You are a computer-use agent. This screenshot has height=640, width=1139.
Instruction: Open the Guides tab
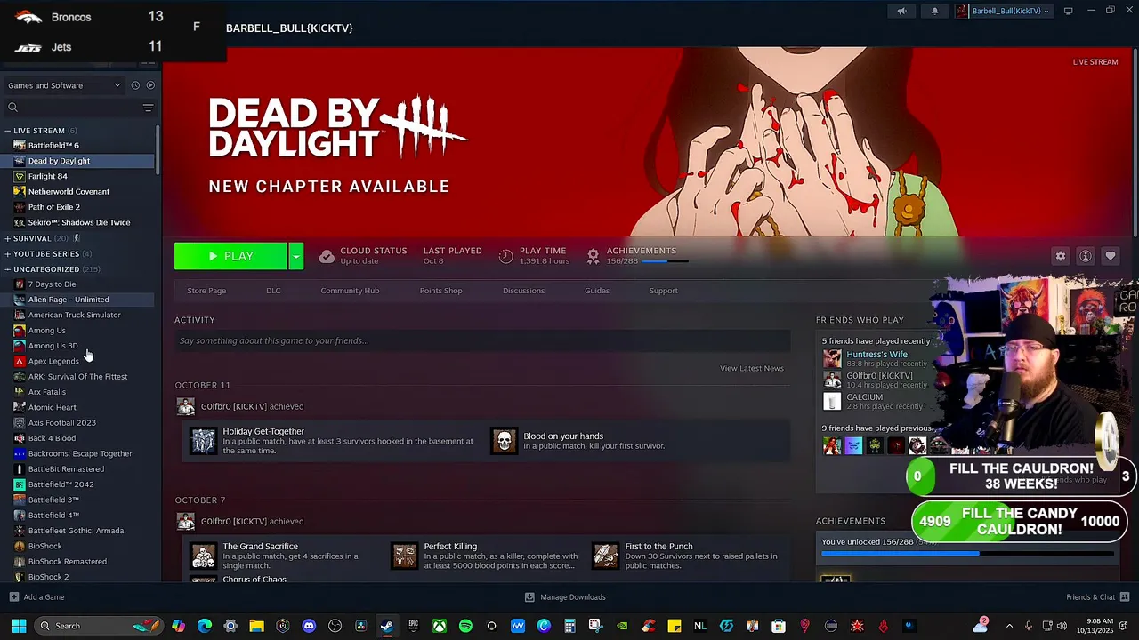pos(597,291)
